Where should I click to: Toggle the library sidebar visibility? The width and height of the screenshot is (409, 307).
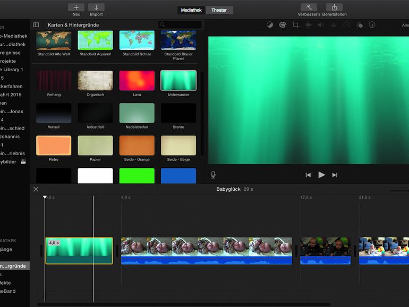(x=36, y=25)
